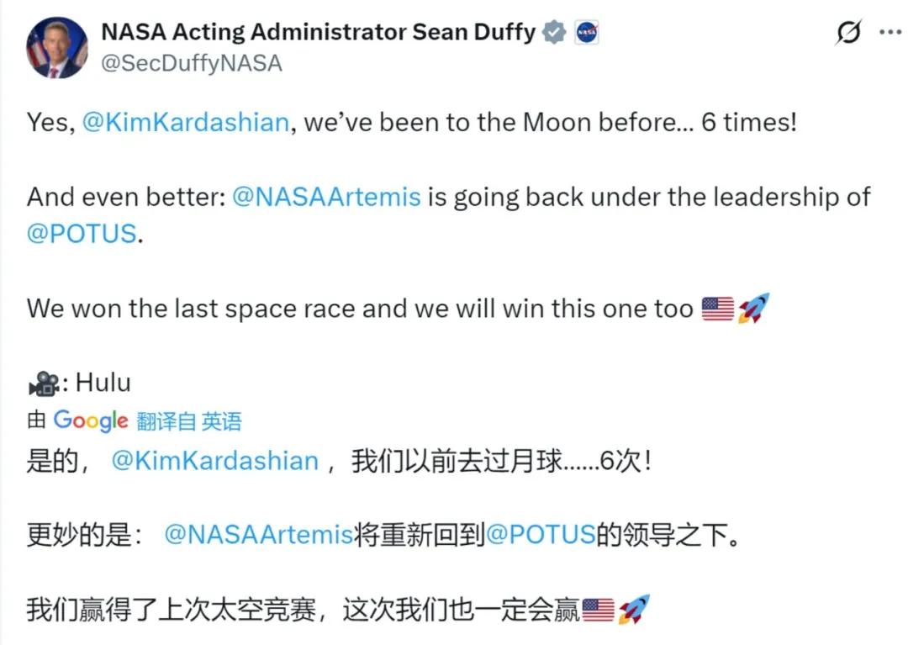Open @KimKardashian mention in the English tweet
This screenshot has width=908, height=645.
(x=186, y=123)
